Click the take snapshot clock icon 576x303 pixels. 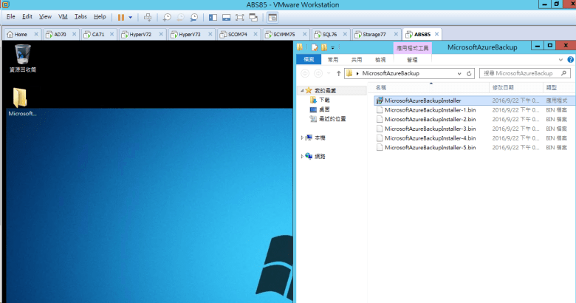pyautogui.click(x=168, y=16)
